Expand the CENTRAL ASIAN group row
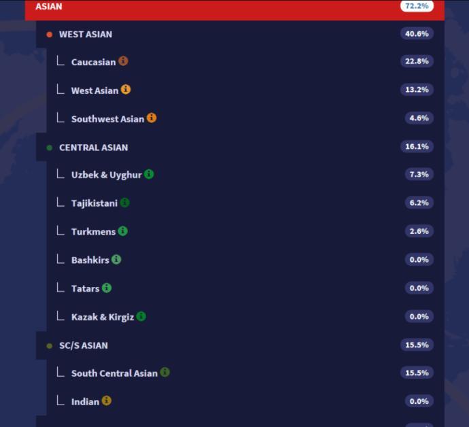This screenshot has width=469, height=427. pos(93,148)
